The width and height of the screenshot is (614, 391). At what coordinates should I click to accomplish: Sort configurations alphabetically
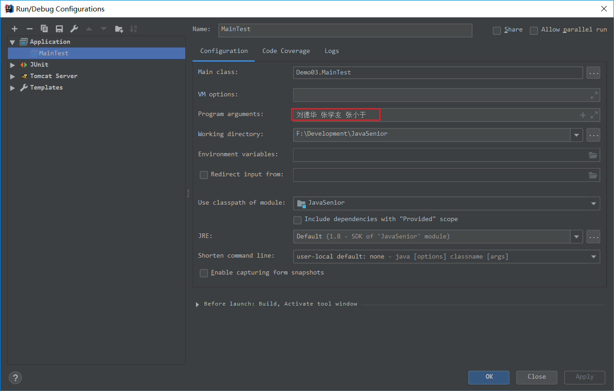133,29
